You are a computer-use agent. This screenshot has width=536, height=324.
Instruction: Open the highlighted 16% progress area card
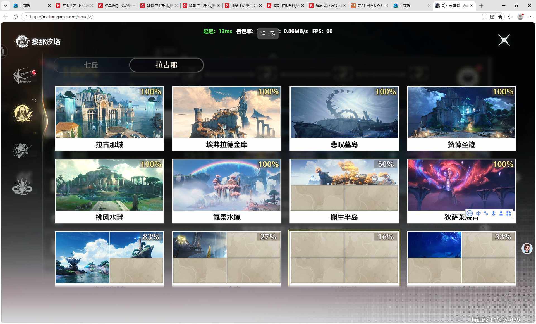(344, 259)
